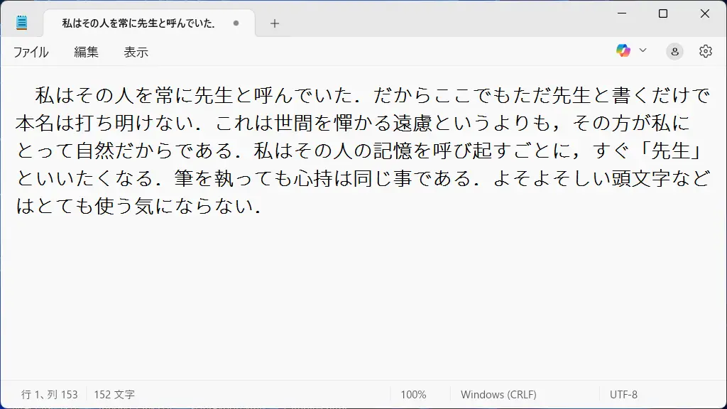Open the account sign-in icon
Image resolution: width=727 pixels, height=409 pixels.
(673, 50)
